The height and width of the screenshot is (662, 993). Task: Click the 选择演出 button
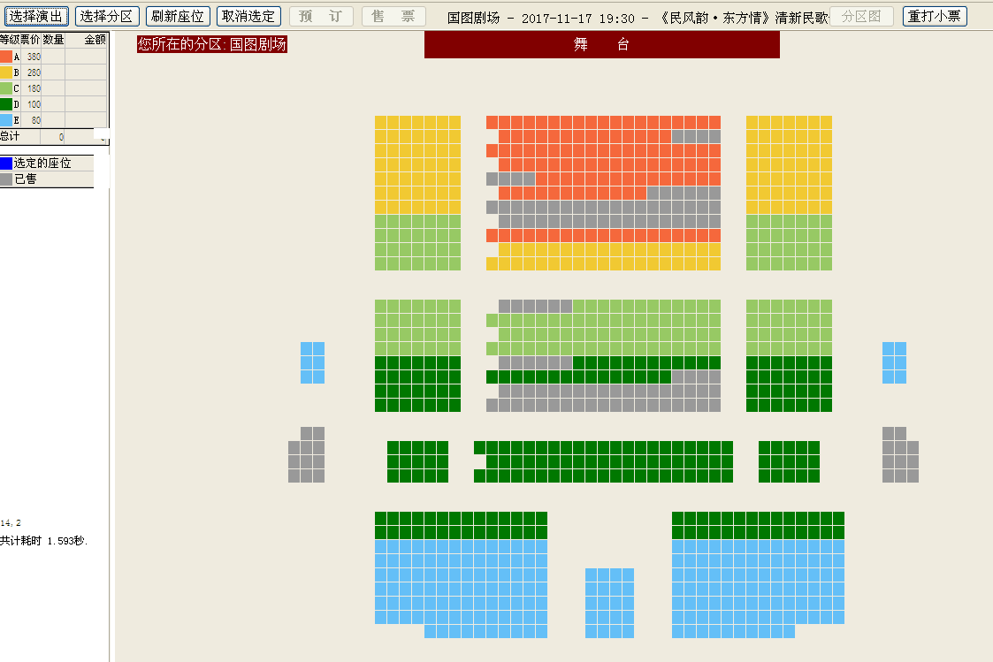pos(37,16)
